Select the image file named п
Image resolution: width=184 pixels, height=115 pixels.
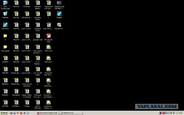(38, 81)
